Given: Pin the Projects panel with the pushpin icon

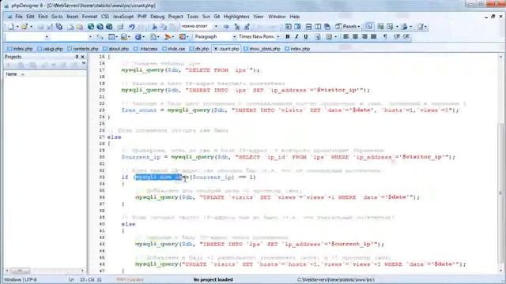Looking at the screenshot, I should click(77, 57).
